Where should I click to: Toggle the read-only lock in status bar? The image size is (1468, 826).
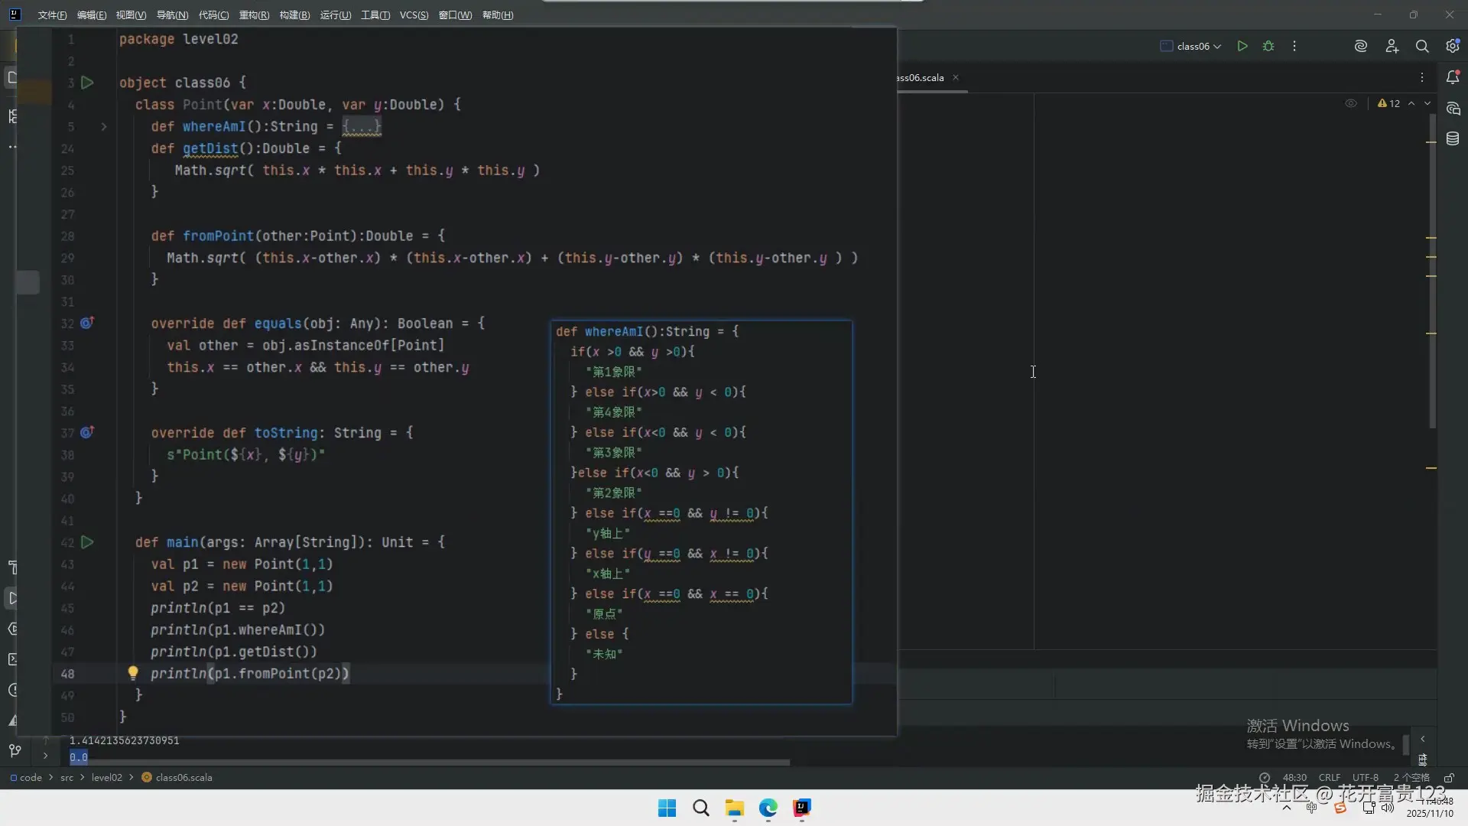[x=1449, y=778]
